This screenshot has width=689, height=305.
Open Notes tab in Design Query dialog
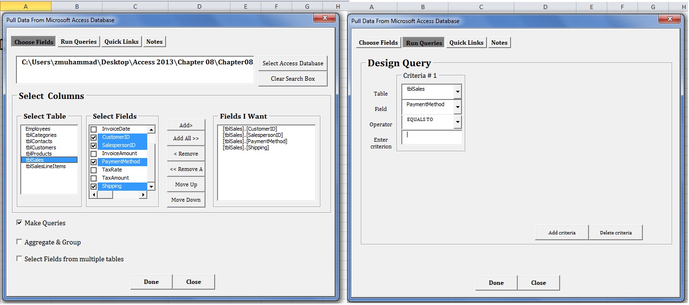click(499, 43)
